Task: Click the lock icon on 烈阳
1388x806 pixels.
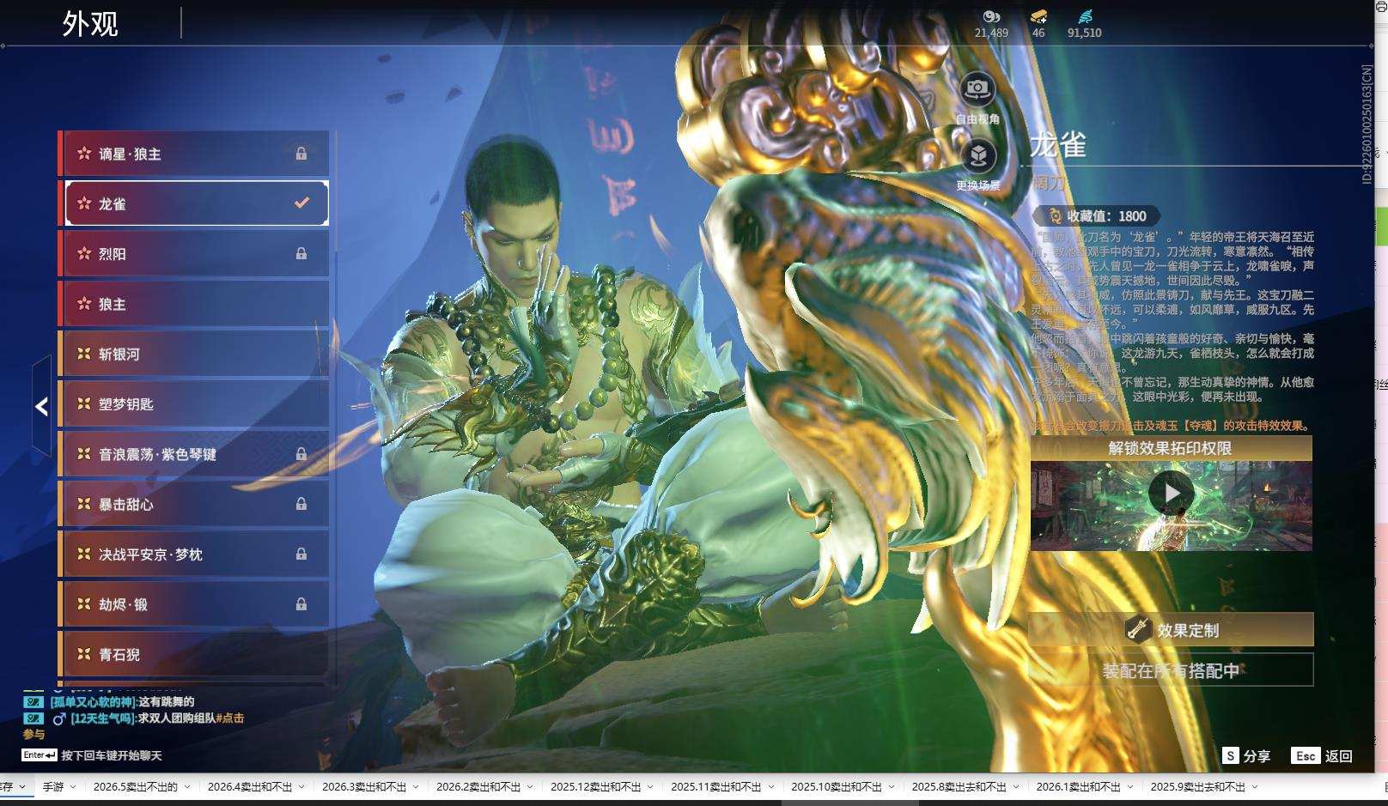Action: coord(301,254)
